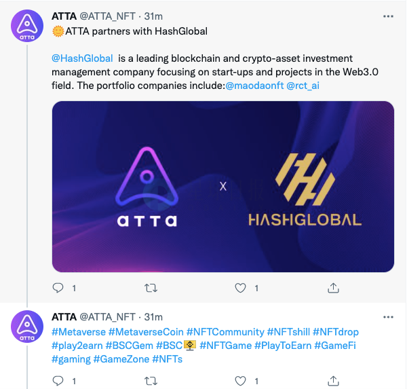Open more options on the first tweet
407x389 pixels.
click(x=388, y=16)
